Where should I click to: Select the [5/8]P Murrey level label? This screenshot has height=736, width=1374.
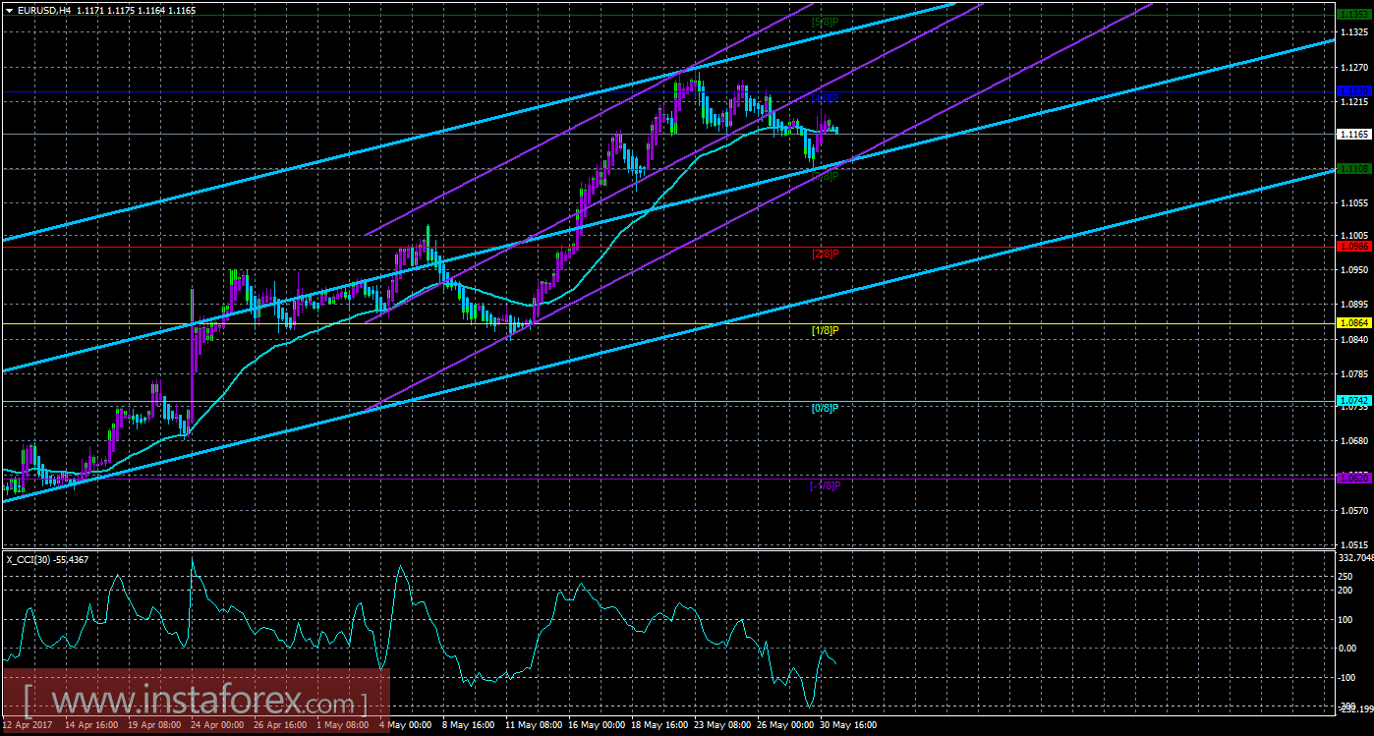[x=825, y=21]
